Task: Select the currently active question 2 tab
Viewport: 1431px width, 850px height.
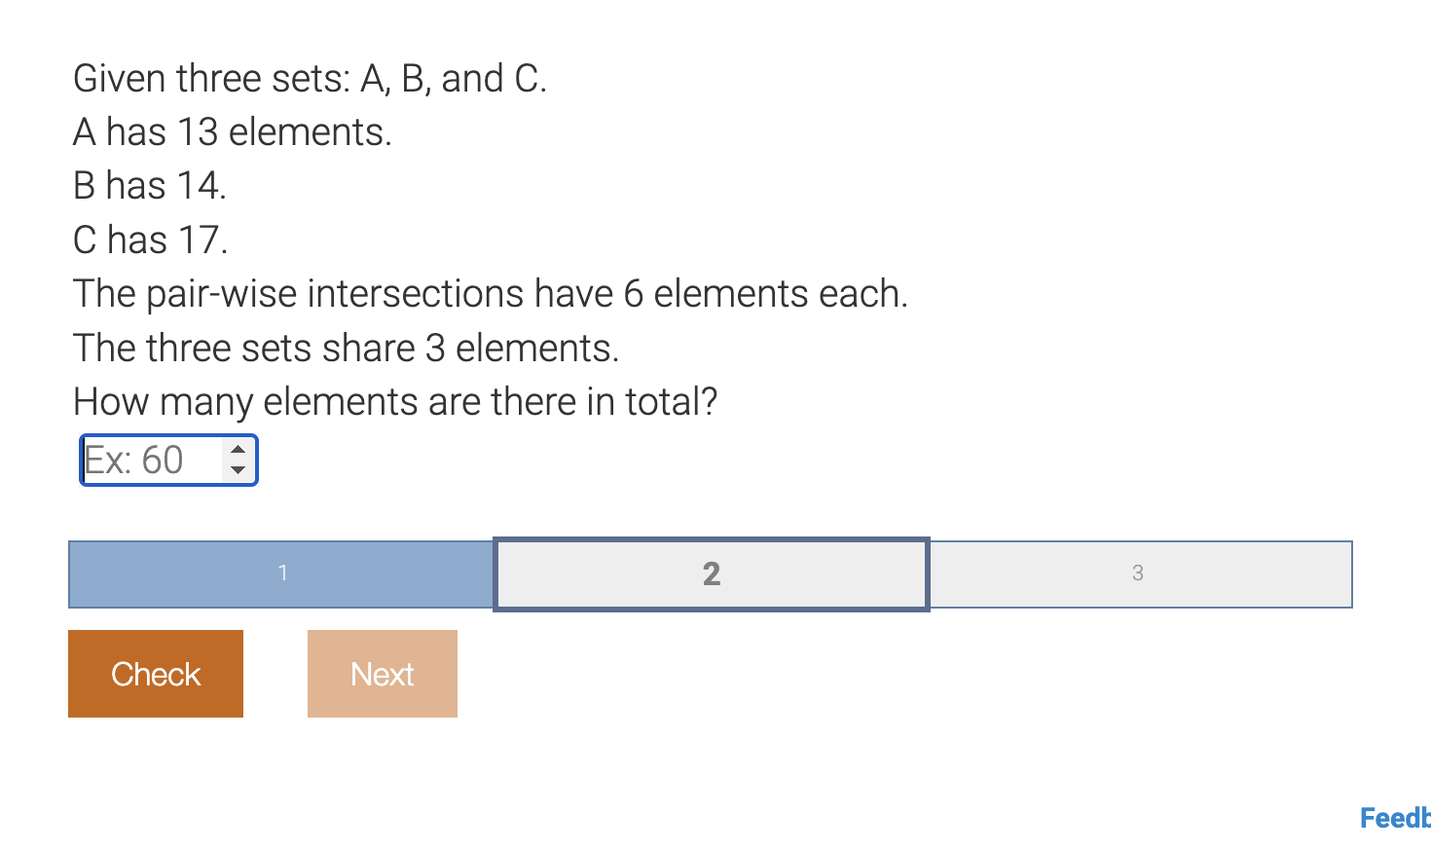Action: pos(711,573)
